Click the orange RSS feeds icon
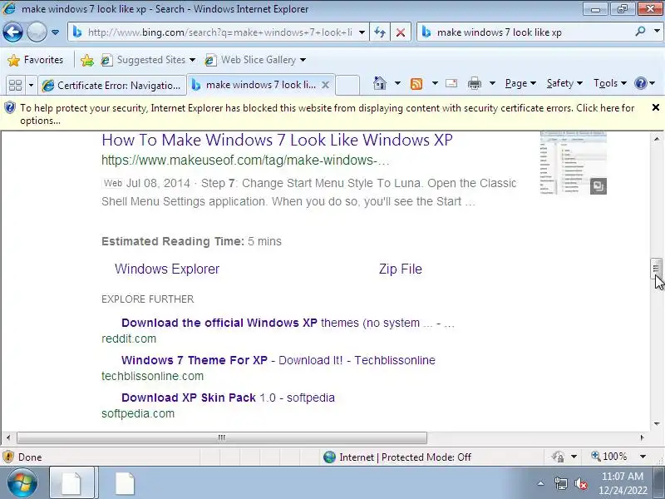The height and width of the screenshot is (499, 665). pos(416,84)
